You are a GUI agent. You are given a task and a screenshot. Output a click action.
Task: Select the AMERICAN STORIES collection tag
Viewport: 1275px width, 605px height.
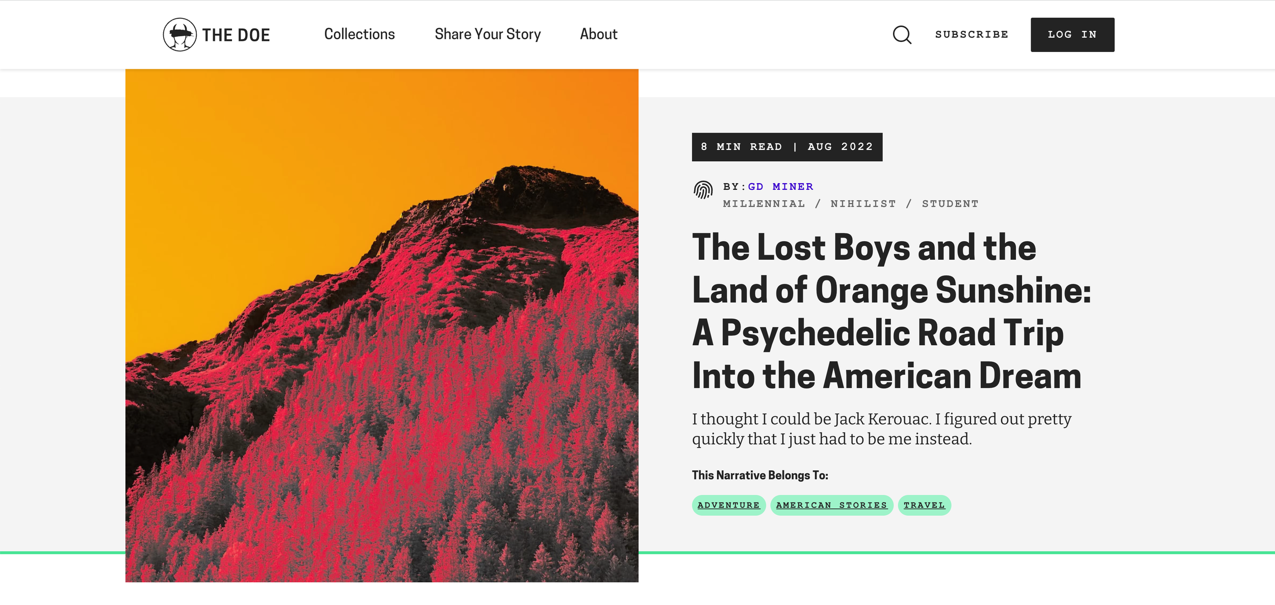tap(832, 505)
